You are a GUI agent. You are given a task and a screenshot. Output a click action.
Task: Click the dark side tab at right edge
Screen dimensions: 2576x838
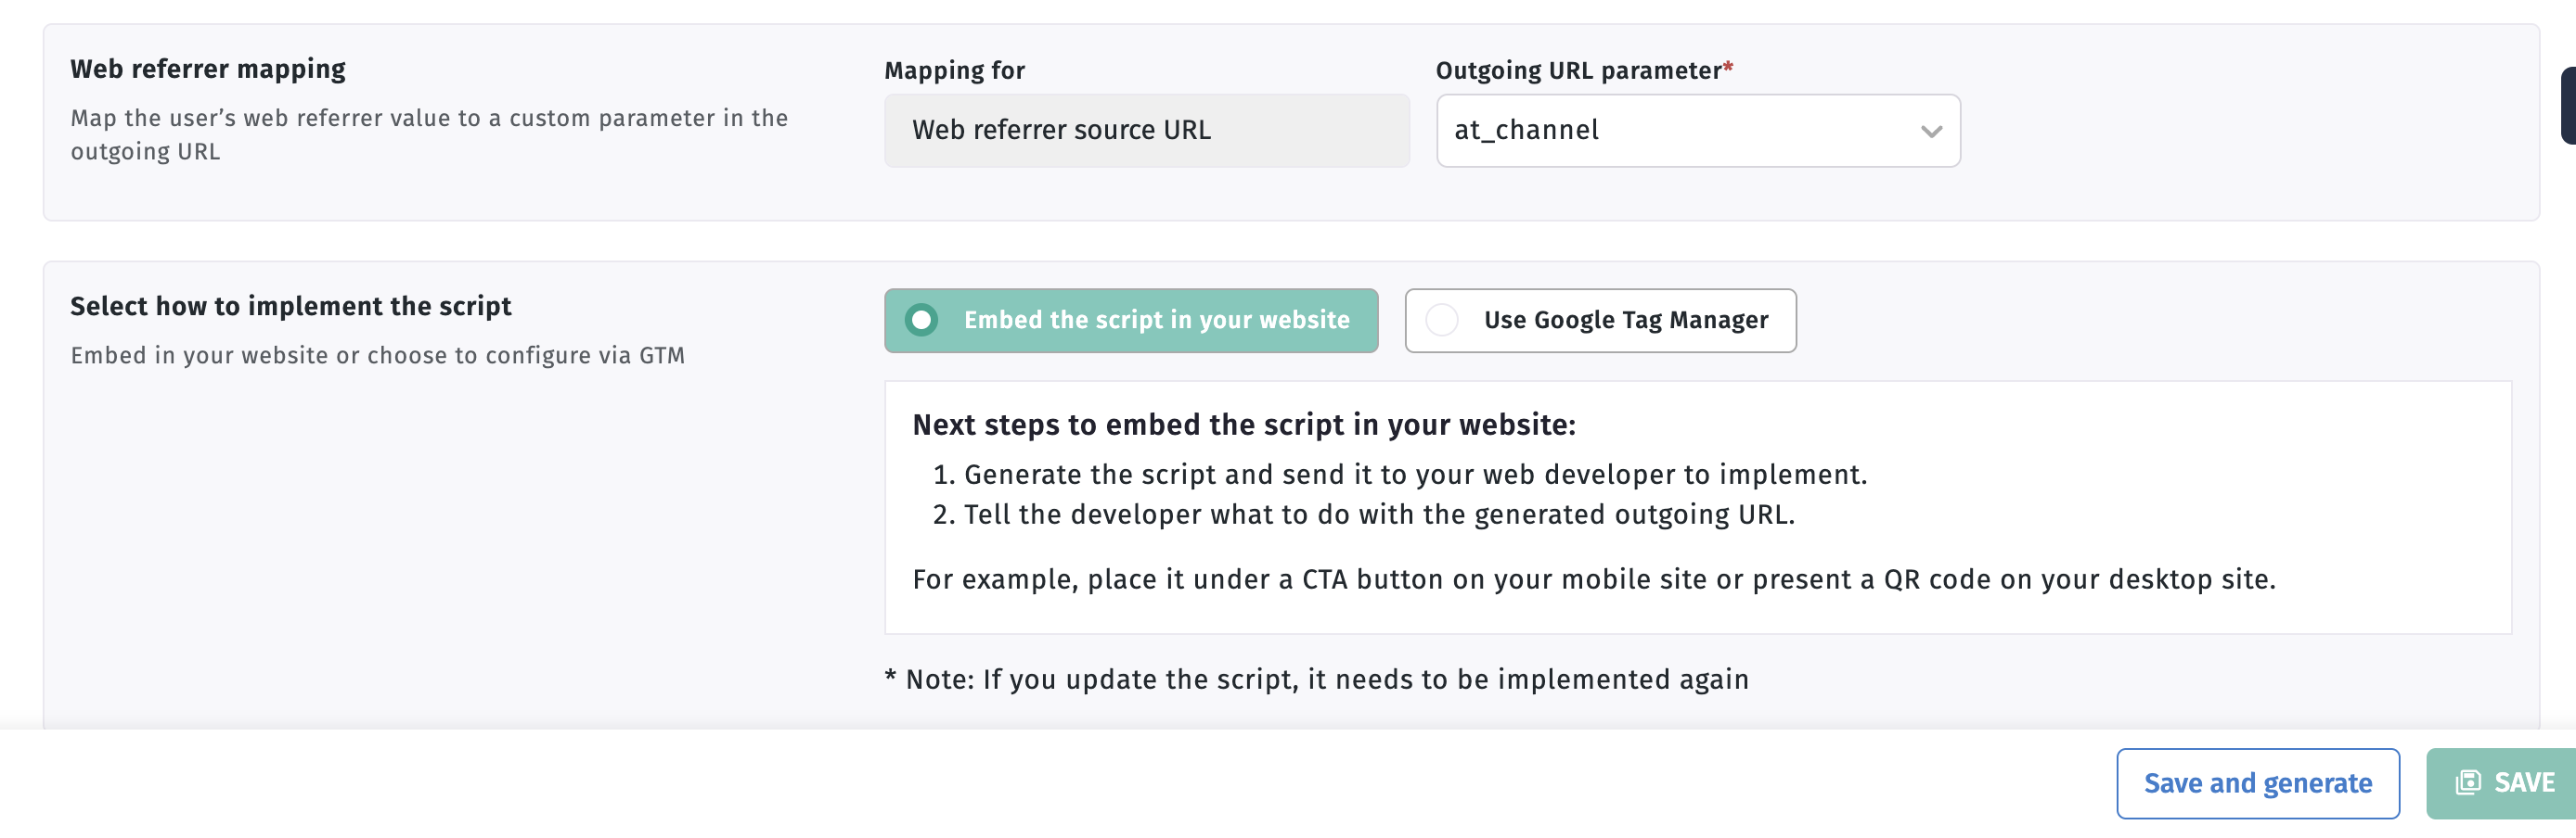click(2568, 106)
